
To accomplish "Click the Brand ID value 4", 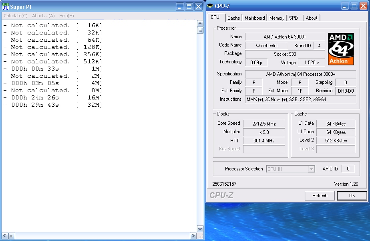I will click(319, 46).
